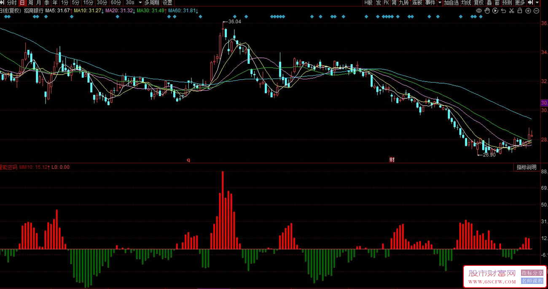This screenshot has width=548, height=289.
Task: Click the red q marker on chart
Action: (x=188, y=160)
